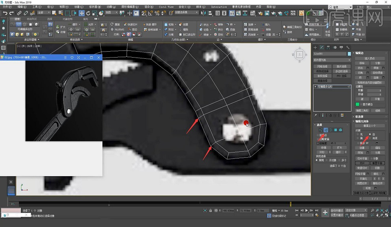Expand the 可编辑多边形 stack entry
This screenshot has width=391, height=227.
pos(316,87)
